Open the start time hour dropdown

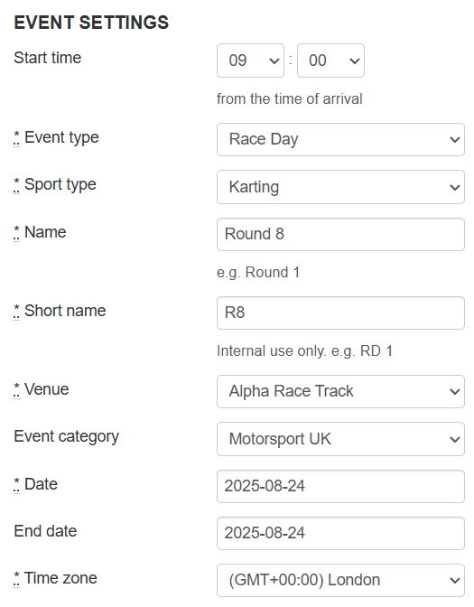(x=250, y=61)
